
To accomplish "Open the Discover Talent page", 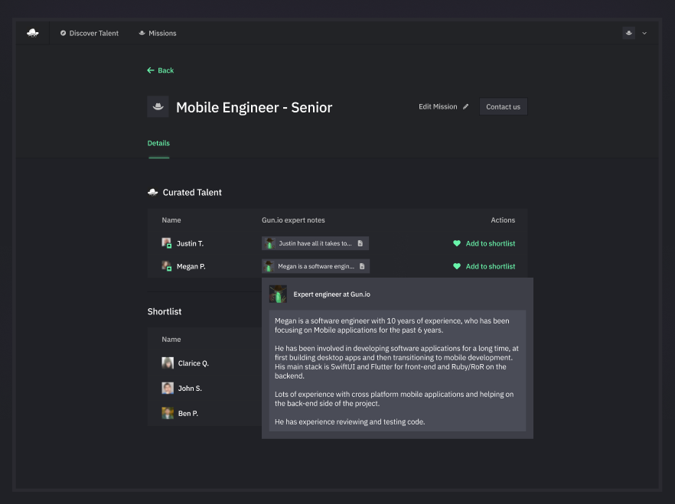I will [x=90, y=34].
